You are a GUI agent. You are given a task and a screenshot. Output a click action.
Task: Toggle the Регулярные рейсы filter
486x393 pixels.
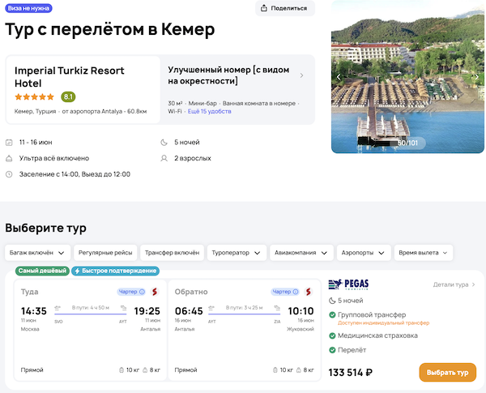[104, 253]
